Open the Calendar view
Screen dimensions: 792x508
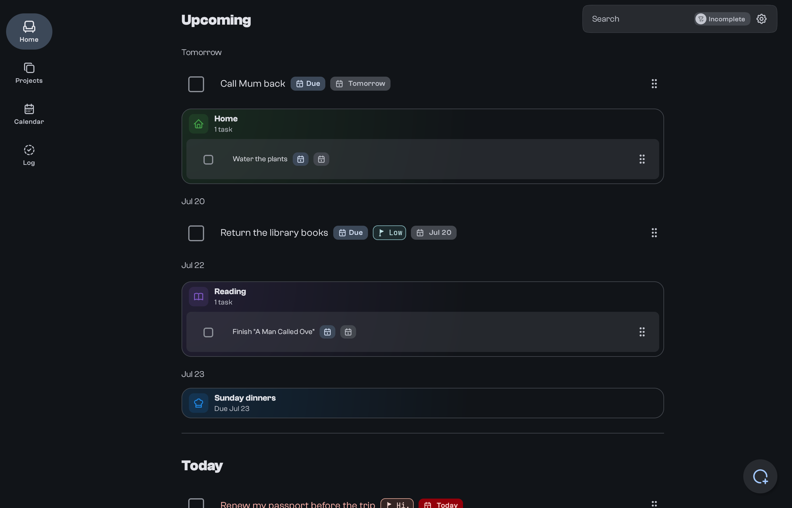(x=29, y=114)
